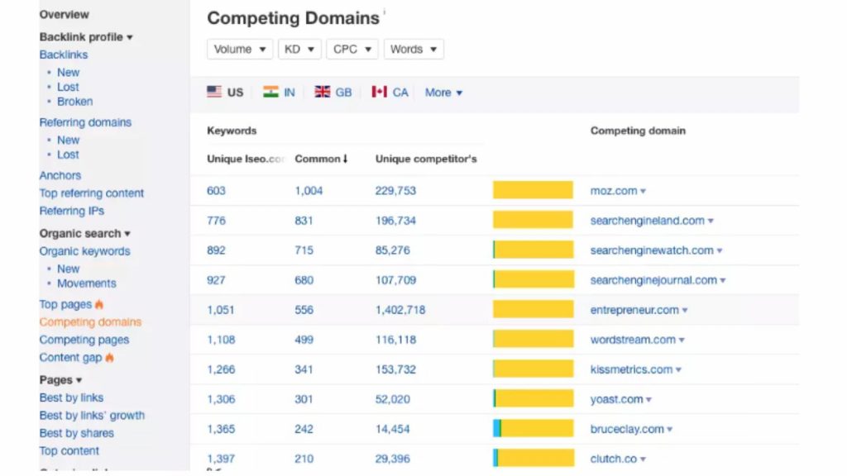Open the wordstream.com domain dropdown
The height and width of the screenshot is (476, 847).
pos(682,340)
